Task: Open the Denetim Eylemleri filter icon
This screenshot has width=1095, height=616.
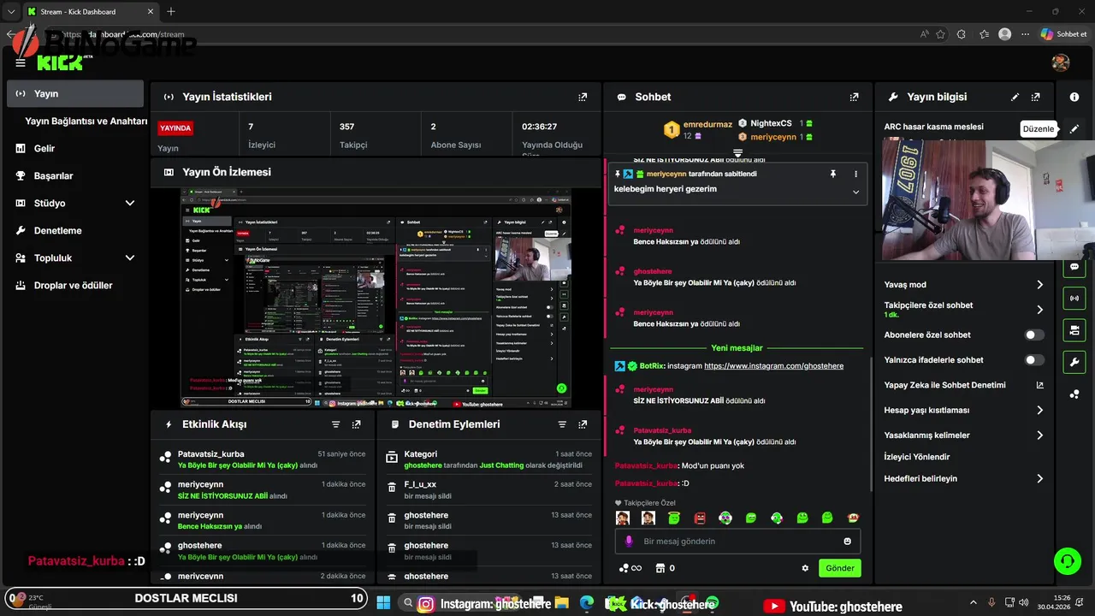Action: pyautogui.click(x=562, y=424)
